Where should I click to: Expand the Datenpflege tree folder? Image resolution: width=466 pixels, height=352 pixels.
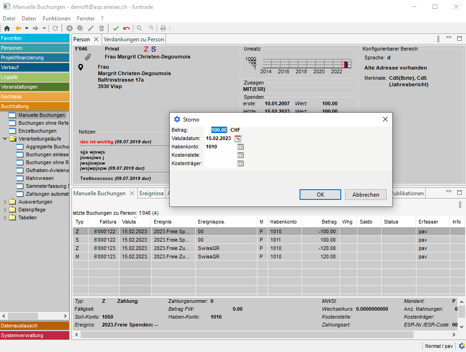tap(5, 210)
